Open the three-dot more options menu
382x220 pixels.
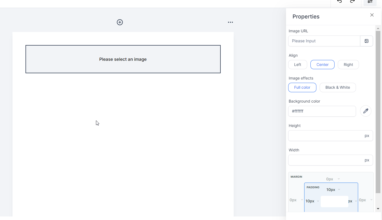[x=230, y=22]
